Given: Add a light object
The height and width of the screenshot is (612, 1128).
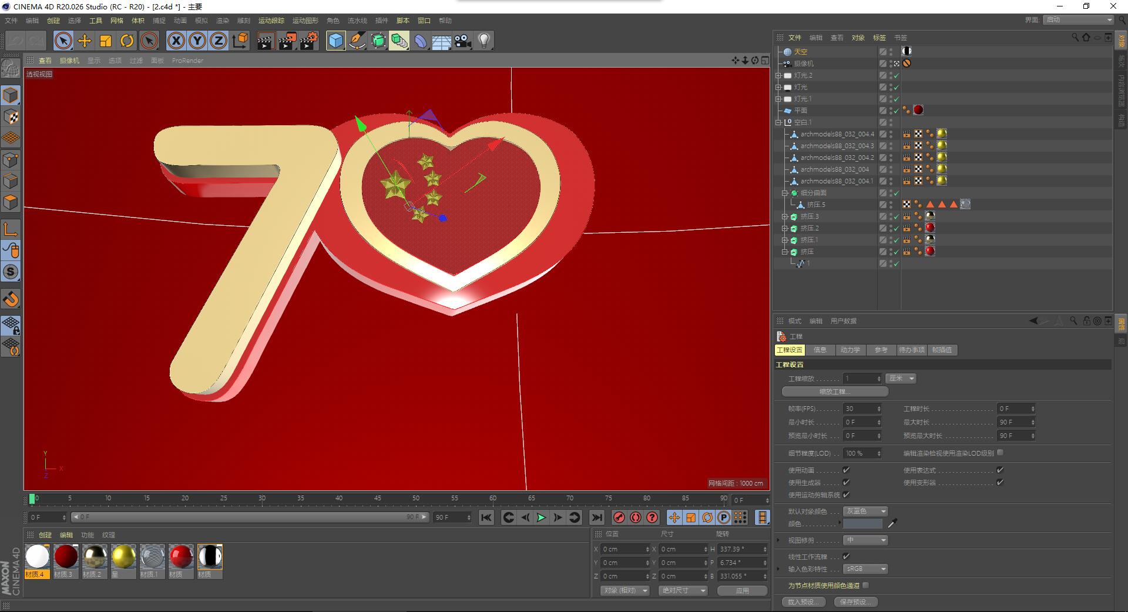Looking at the screenshot, I should point(484,41).
